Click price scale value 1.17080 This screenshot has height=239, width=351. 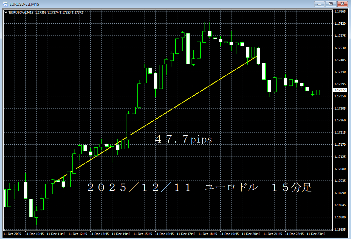(x=340, y=169)
